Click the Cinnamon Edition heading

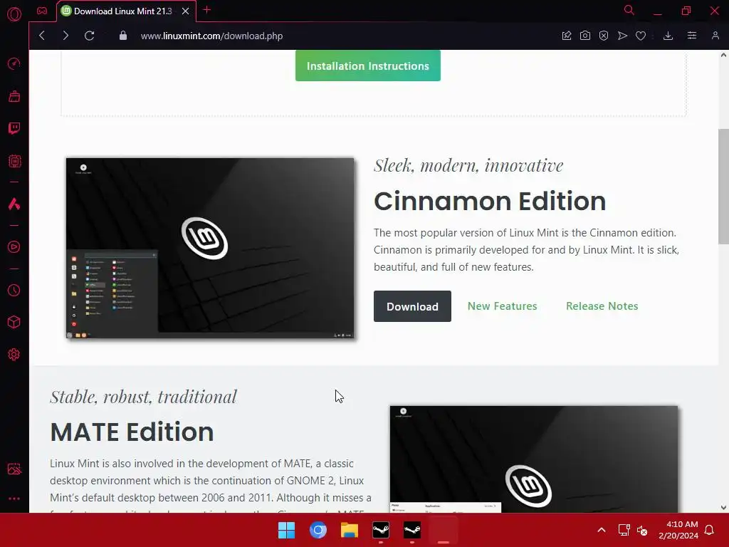[490, 201]
